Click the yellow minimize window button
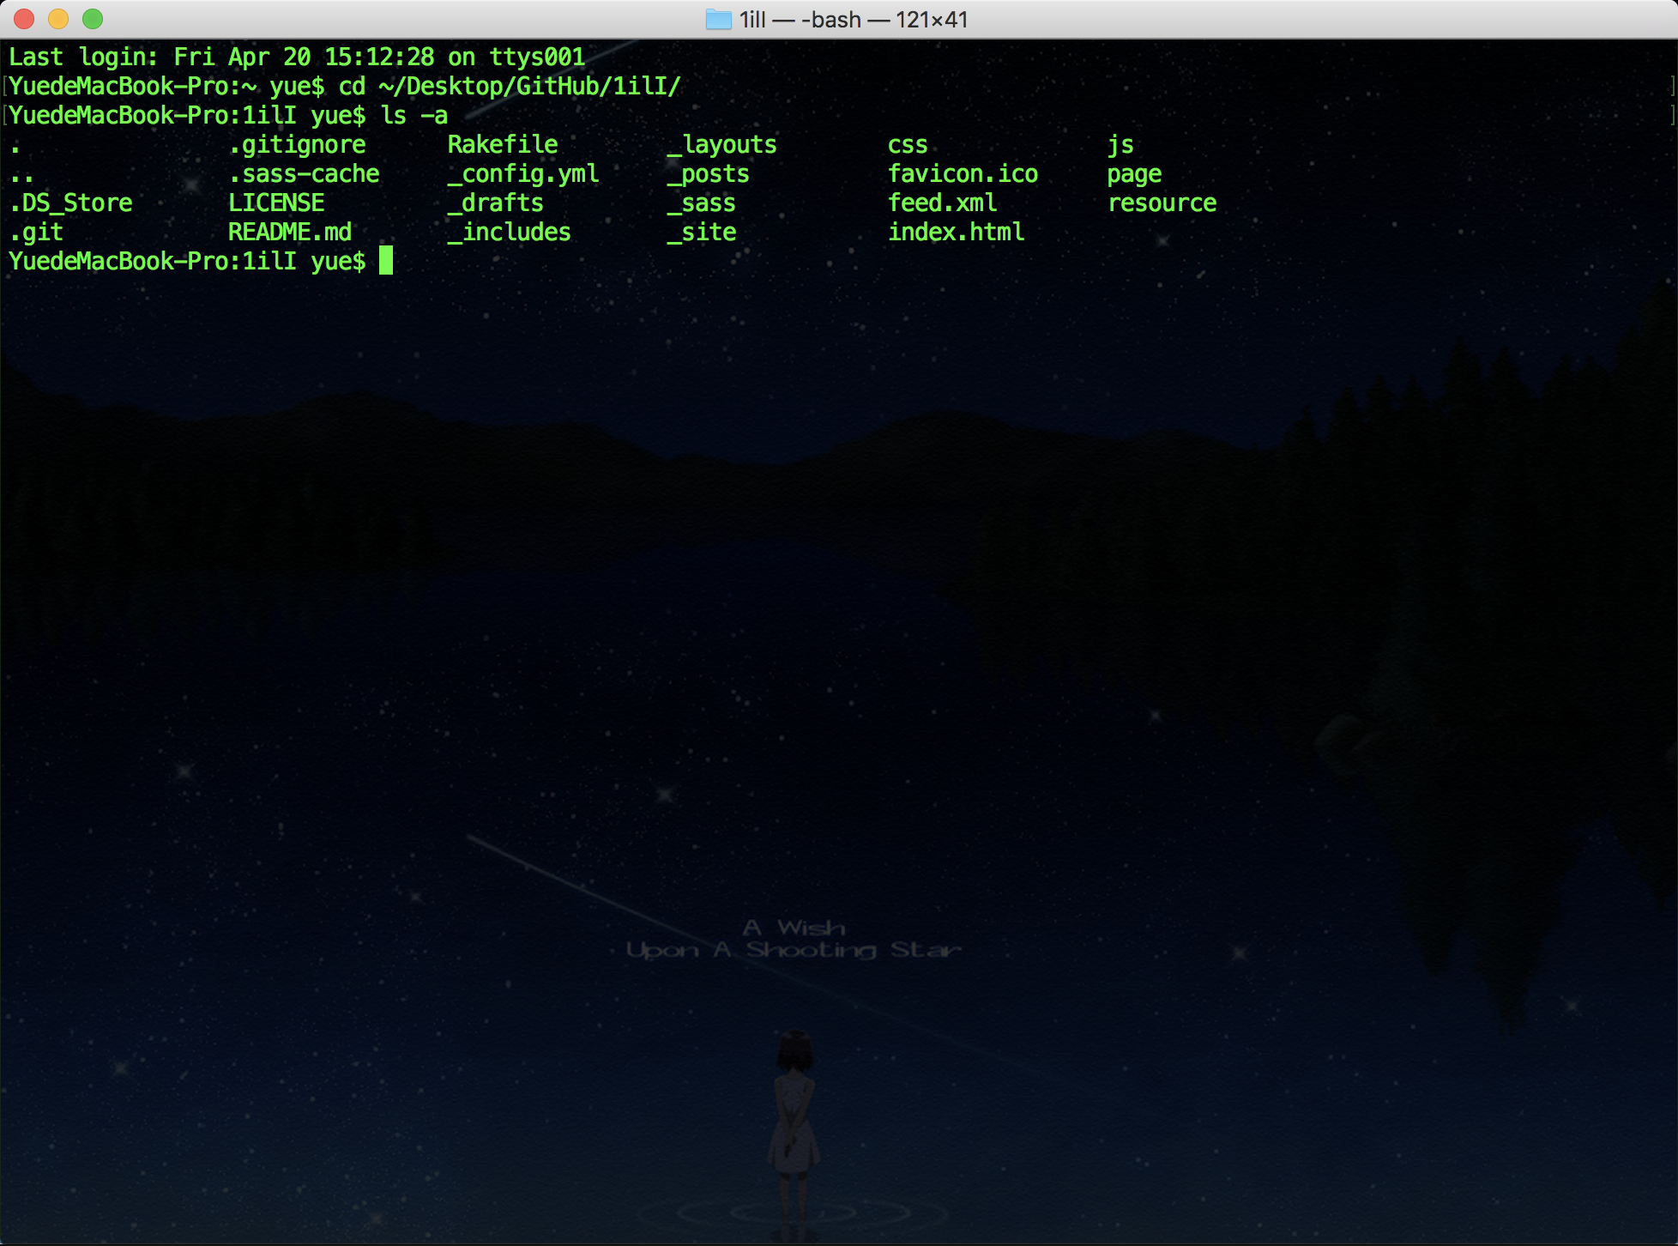The height and width of the screenshot is (1246, 1678). [x=58, y=19]
